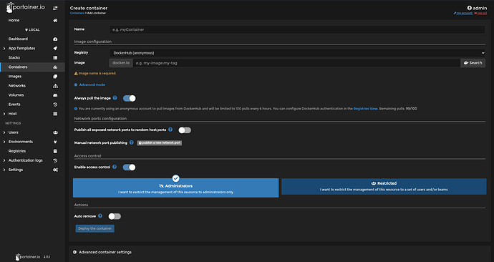Toggle Publish all exposed network ports switch
The width and height of the screenshot is (494, 262).
click(185, 130)
